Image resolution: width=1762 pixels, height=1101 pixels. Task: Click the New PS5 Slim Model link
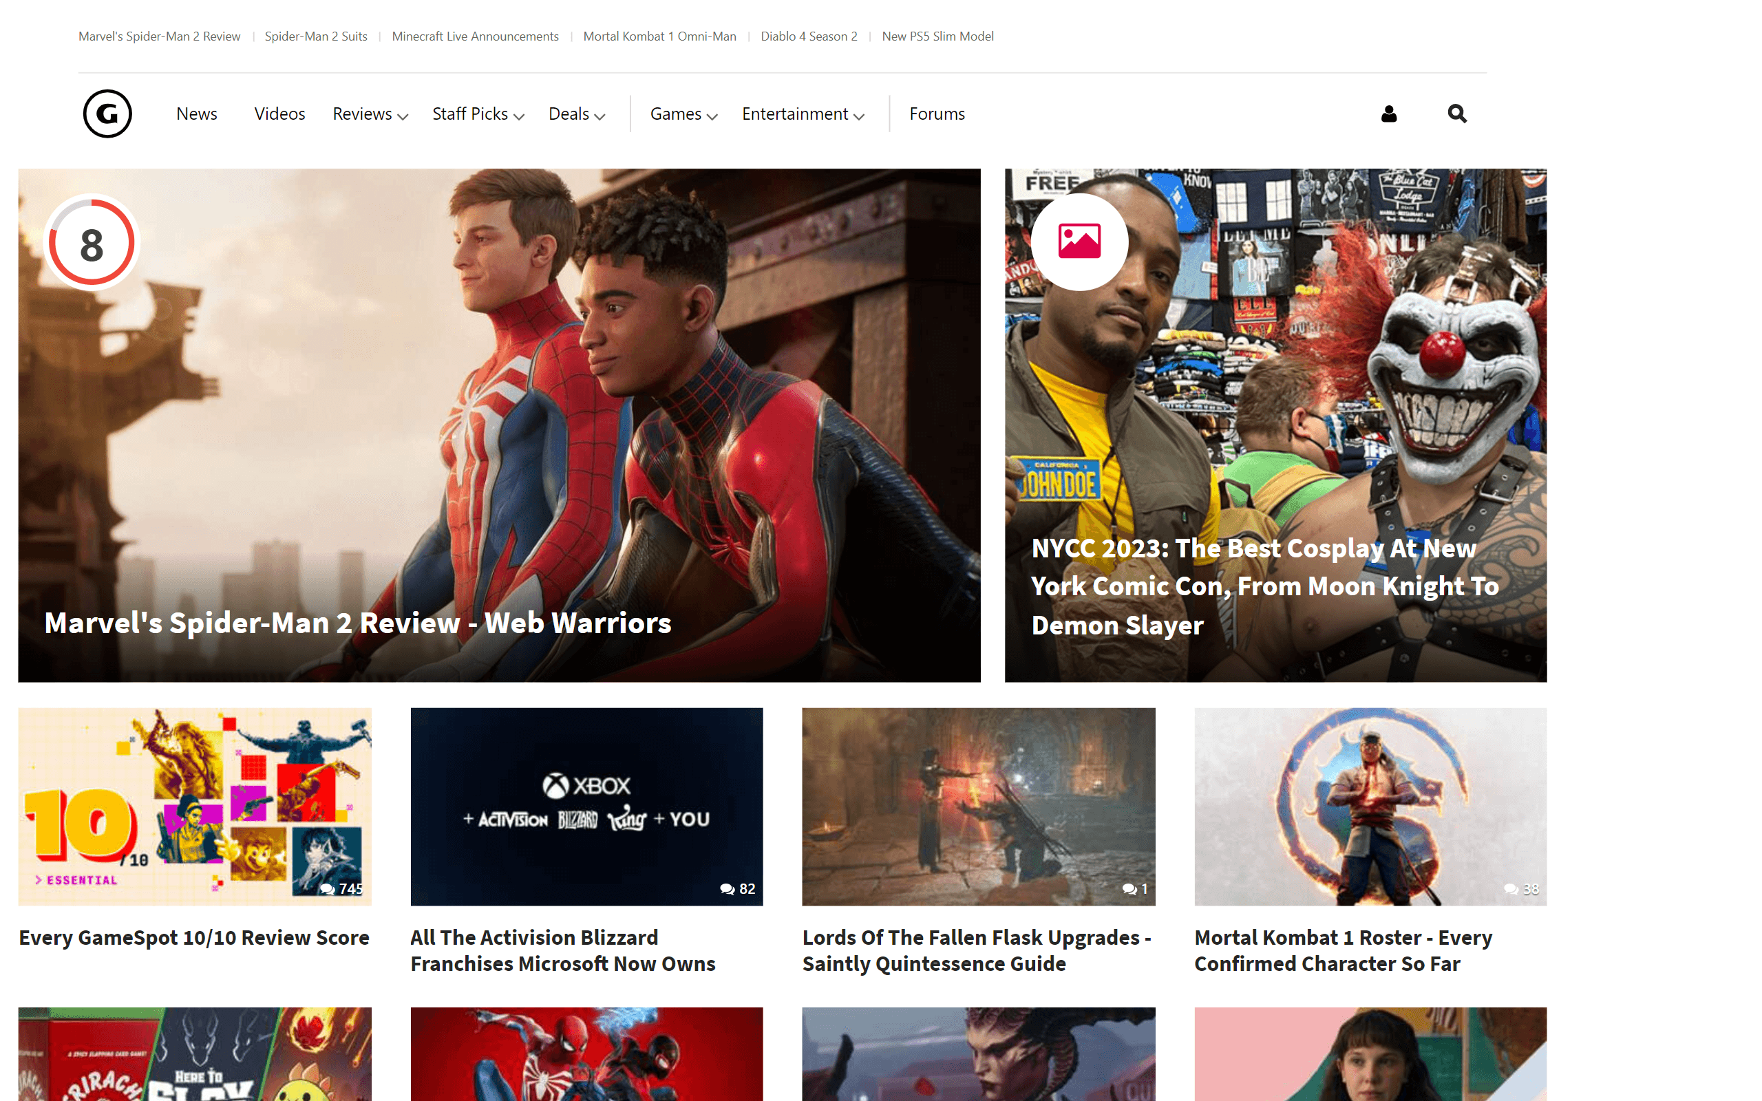(x=938, y=36)
